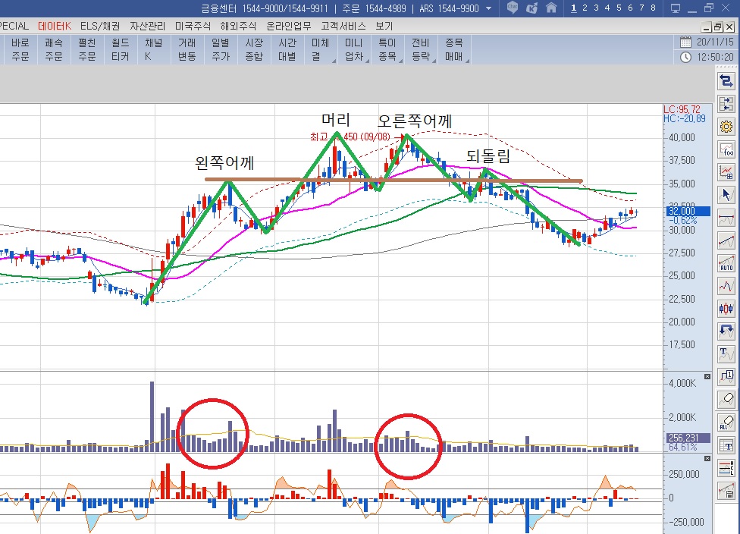The height and width of the screenshot is (534, 740).
Task: Click the 일별주가 toolbar button
Action: coord(220,49)
